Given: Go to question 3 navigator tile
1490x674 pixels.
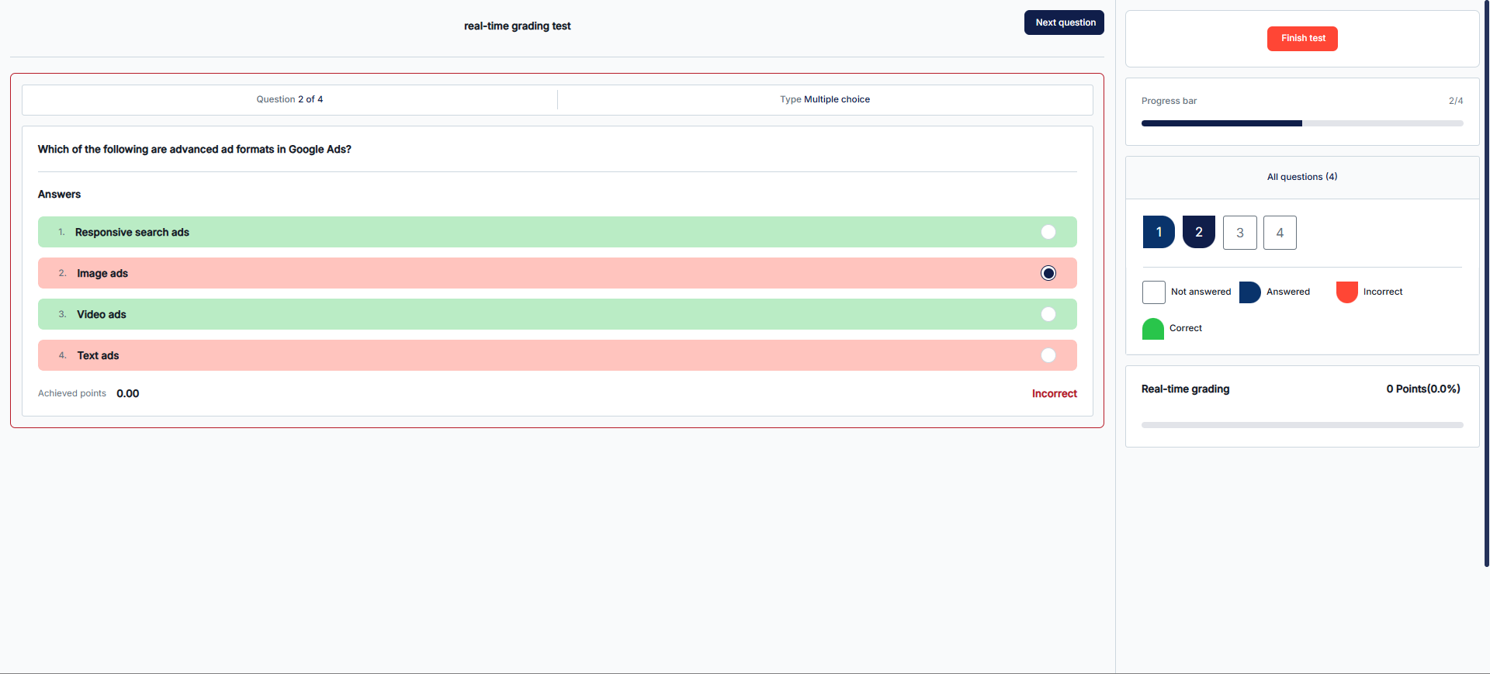Looking at the screenshot, I should (1239, 233).
